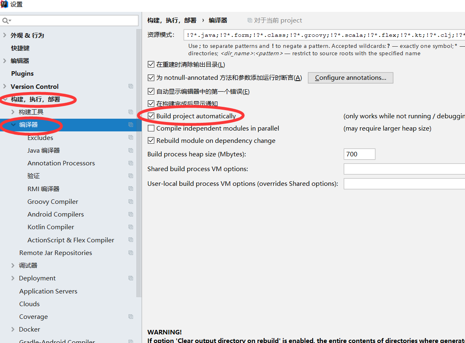
Task: Select Excludes under 编译器
Action: (x=41, y=138)
